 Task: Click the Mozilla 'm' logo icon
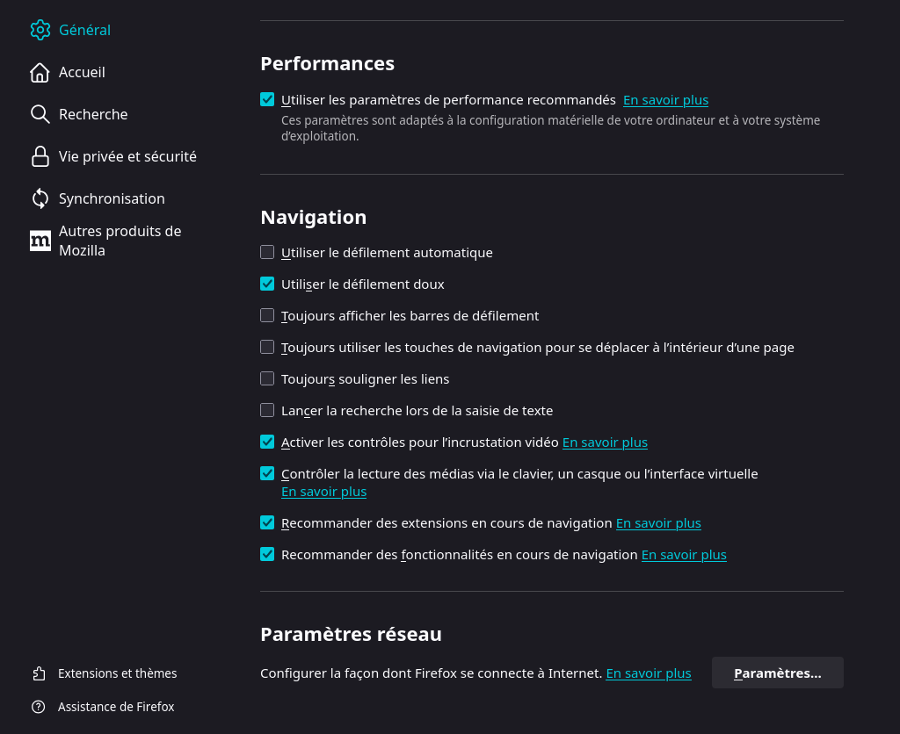coord(40,241)
